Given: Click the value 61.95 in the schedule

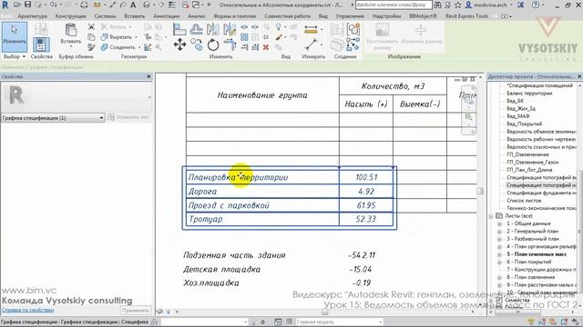Looking at the screenshot, I should [366, 205].
